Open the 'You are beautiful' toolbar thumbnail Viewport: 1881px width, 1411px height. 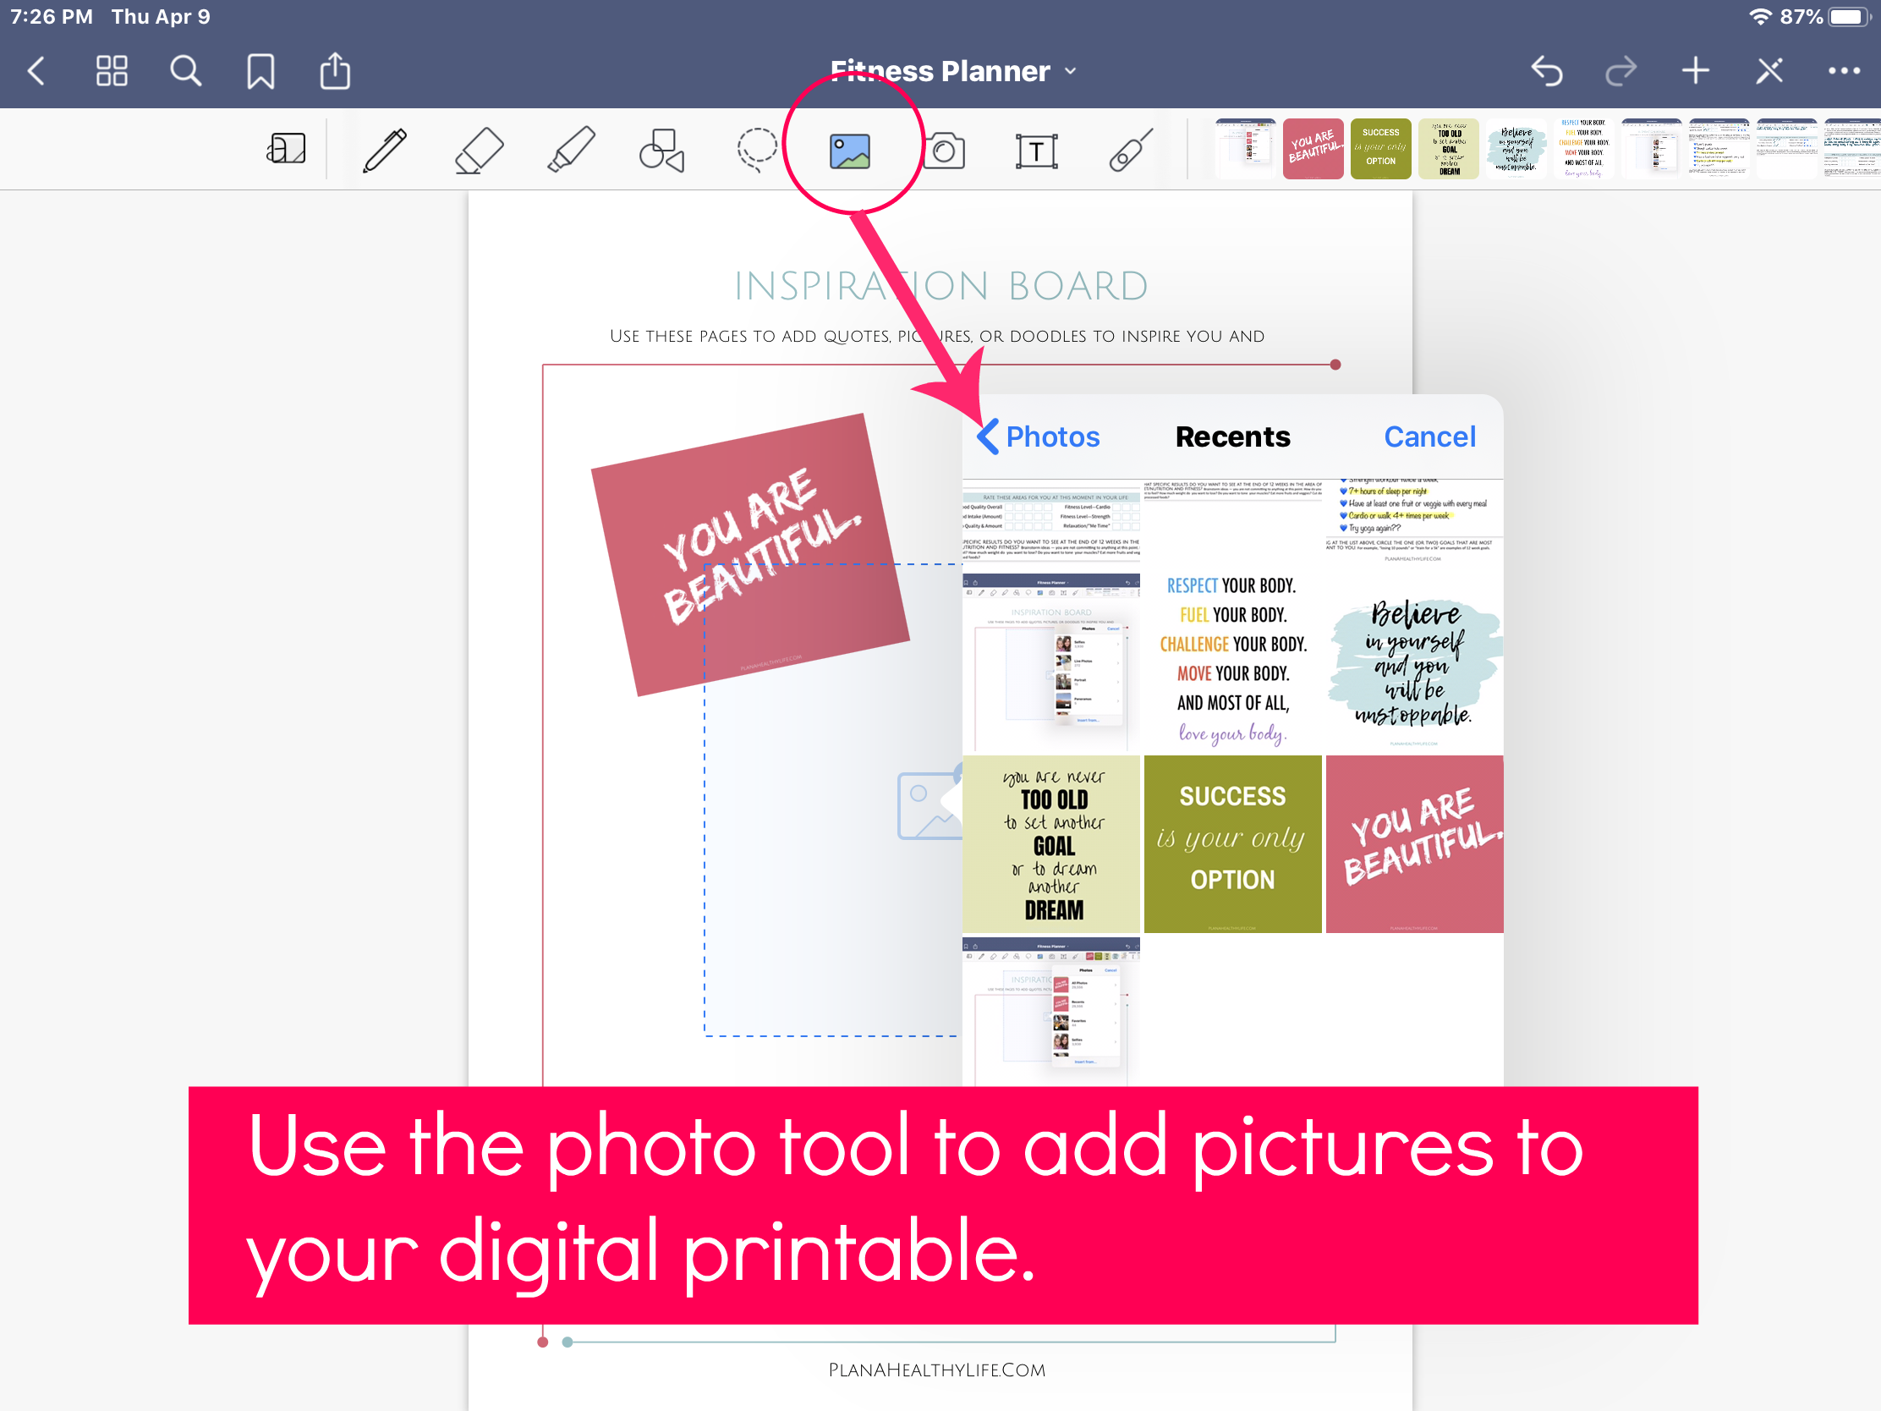pyautogui.click(x=1313, y=149)
